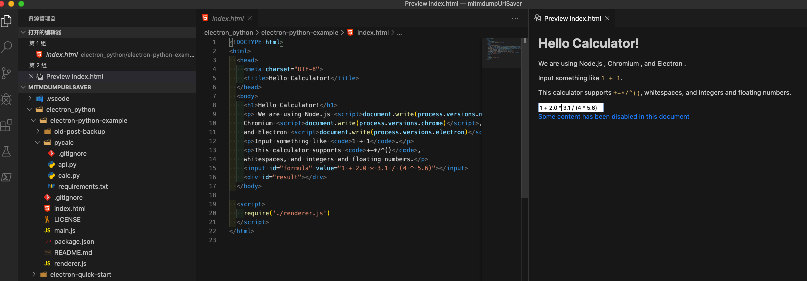Open index.html from the open editors list
This screenshot has width=807, height=281.
tap(107, 54)
